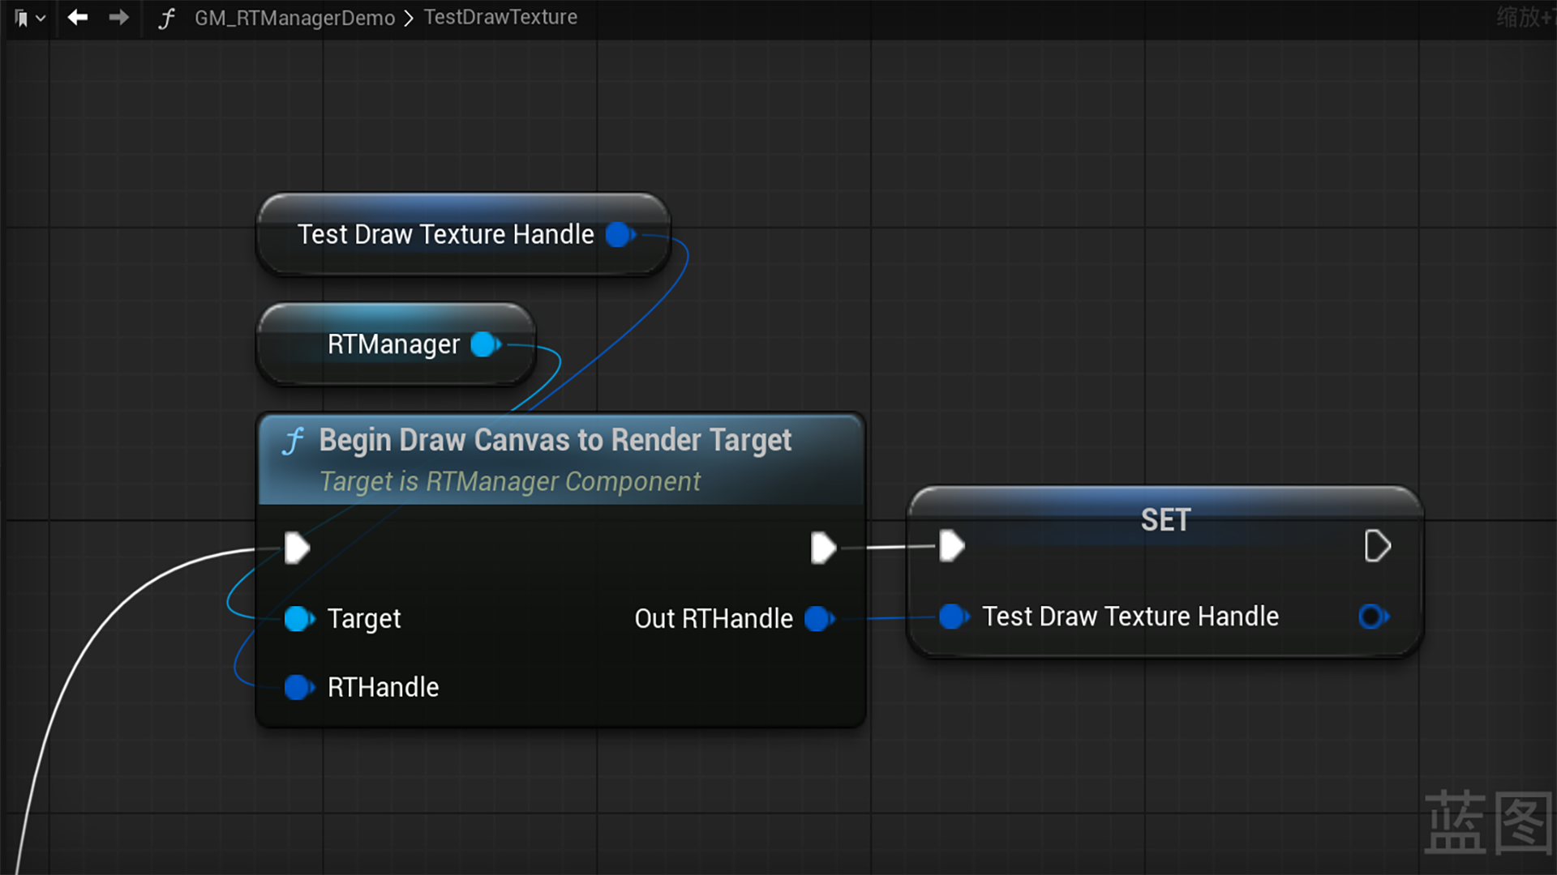
Task: Click the SET node exec output pin
Action: (1378, 546)
